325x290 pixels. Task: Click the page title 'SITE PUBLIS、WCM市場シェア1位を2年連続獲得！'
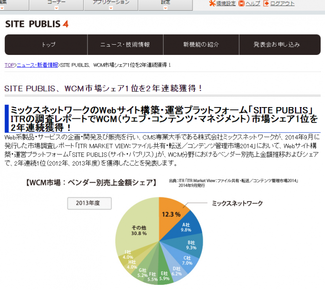pyautogui.click(x=103, y=88)
